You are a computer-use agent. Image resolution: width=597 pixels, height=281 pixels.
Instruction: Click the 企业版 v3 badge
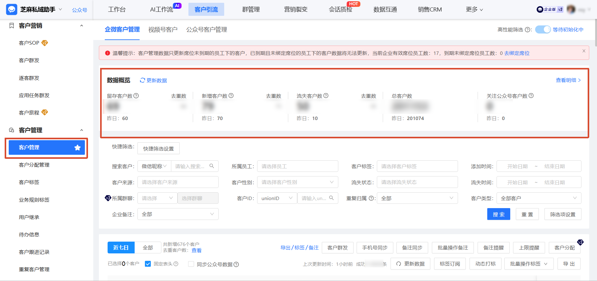pyautogui.click(x=549, y=9)
